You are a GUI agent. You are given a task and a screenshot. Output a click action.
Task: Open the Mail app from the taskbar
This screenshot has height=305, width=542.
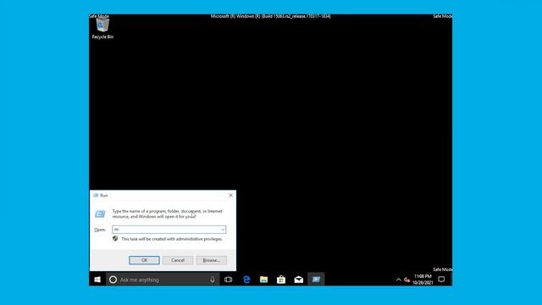(x=299, y=280)
